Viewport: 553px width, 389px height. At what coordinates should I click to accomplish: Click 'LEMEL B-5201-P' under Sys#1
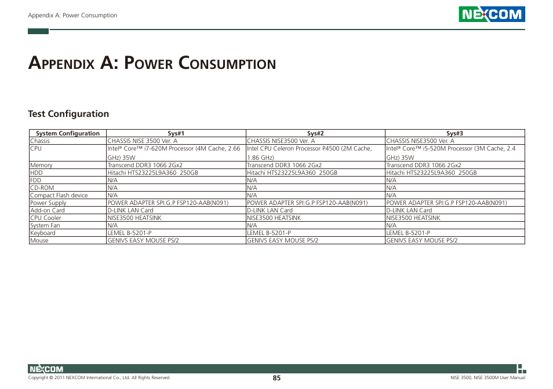[129, 233]
